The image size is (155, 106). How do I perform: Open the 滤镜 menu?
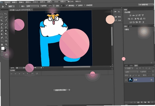click(x=50, y=2)
